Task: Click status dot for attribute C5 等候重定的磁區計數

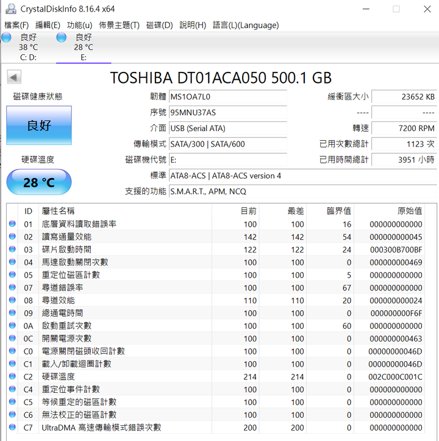Action: [x=12, y=401]
